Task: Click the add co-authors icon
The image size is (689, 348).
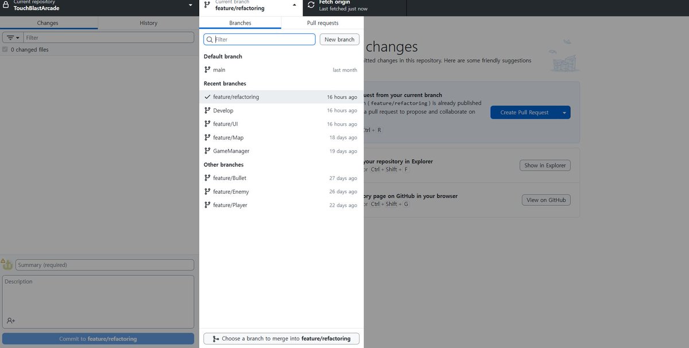Action: point(11,321)
